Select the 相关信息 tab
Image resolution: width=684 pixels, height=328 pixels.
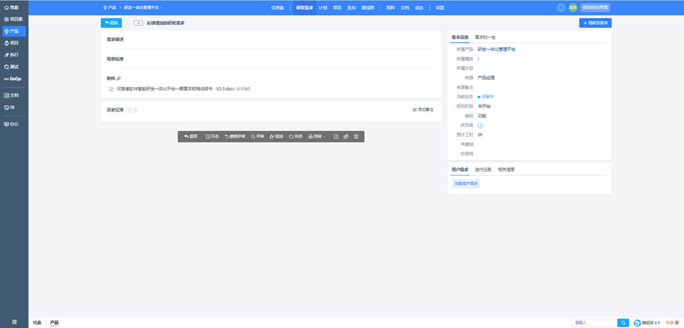506,169
